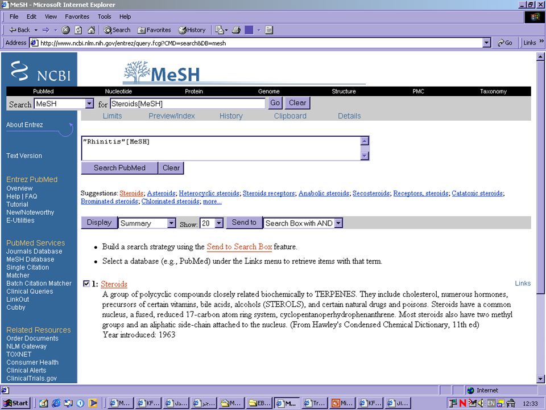The image size is (546, 410).
Task: Refresh the page using Refresh icon
Action: (78, 30)
